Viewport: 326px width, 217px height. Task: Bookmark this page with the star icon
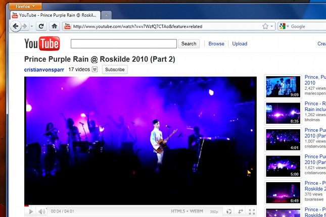[265, 26]
